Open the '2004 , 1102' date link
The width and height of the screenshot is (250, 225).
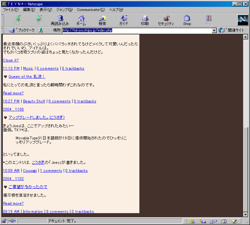(13, 179)
